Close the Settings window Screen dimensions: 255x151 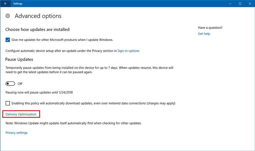[250, 4]
